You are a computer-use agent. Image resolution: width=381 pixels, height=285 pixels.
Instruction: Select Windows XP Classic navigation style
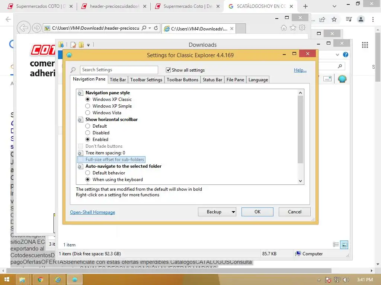tap(87, 99)
